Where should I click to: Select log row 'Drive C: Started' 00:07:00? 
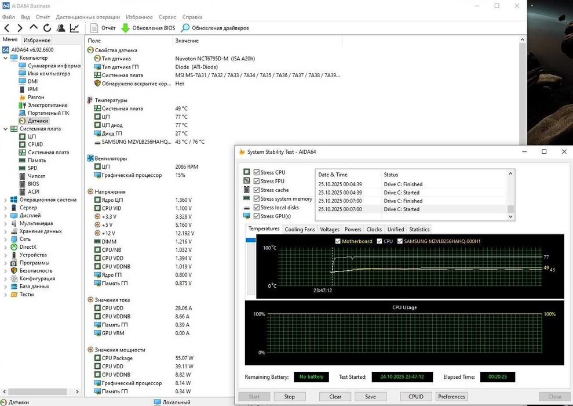412,209
